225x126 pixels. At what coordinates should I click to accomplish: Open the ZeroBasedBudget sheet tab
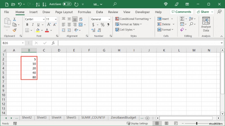(x=123, y=118)
